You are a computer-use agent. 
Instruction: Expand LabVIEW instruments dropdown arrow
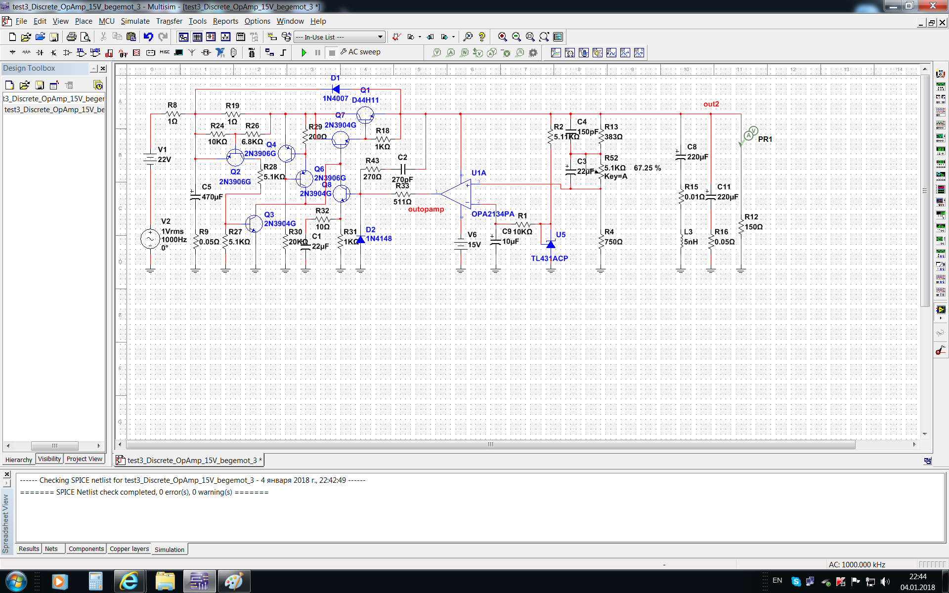(941, 318)
